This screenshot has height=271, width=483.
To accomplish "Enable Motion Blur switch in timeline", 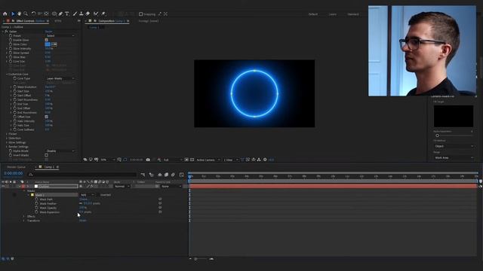I will tap(173, 175).
